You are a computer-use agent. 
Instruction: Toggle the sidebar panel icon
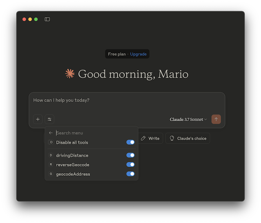47,19
